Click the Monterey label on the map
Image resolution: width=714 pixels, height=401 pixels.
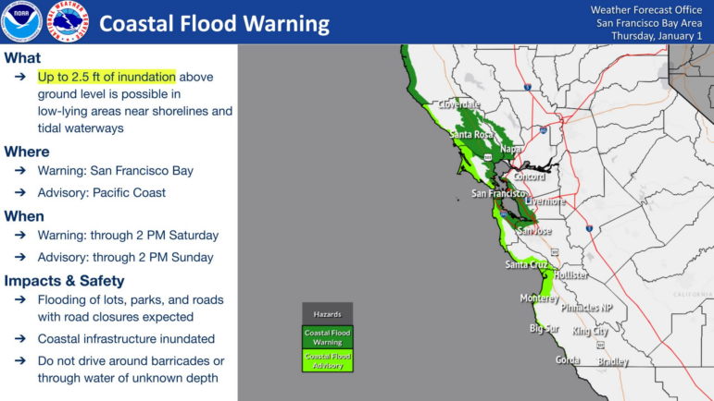coord(538,298)
